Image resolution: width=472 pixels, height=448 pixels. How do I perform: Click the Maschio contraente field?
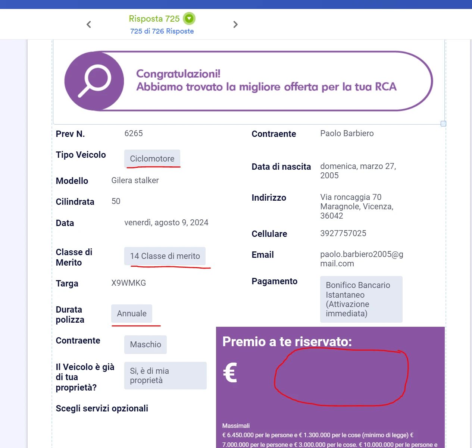point(145,344)
